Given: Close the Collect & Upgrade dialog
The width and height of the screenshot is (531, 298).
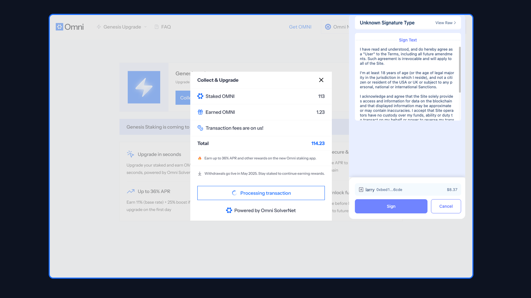Looking at the screenshot, I should (321, 80).
